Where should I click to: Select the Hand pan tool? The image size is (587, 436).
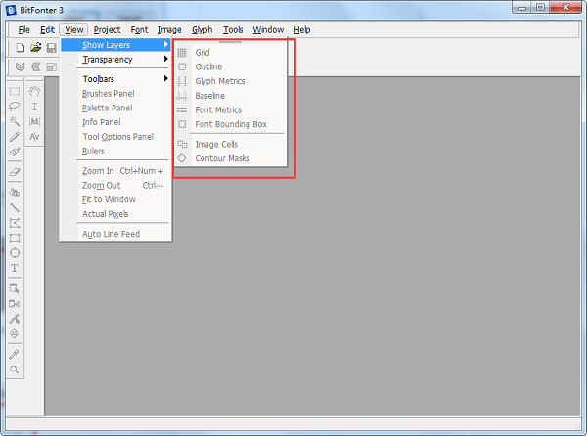point(34,91)
